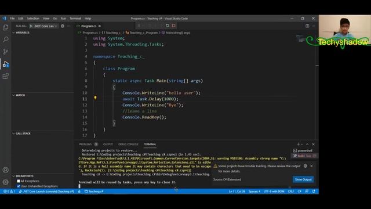Open the new terminal profile dropdown arrow
Screen dimensions: 371x209
pyautogui.click(x=302, y=145)
